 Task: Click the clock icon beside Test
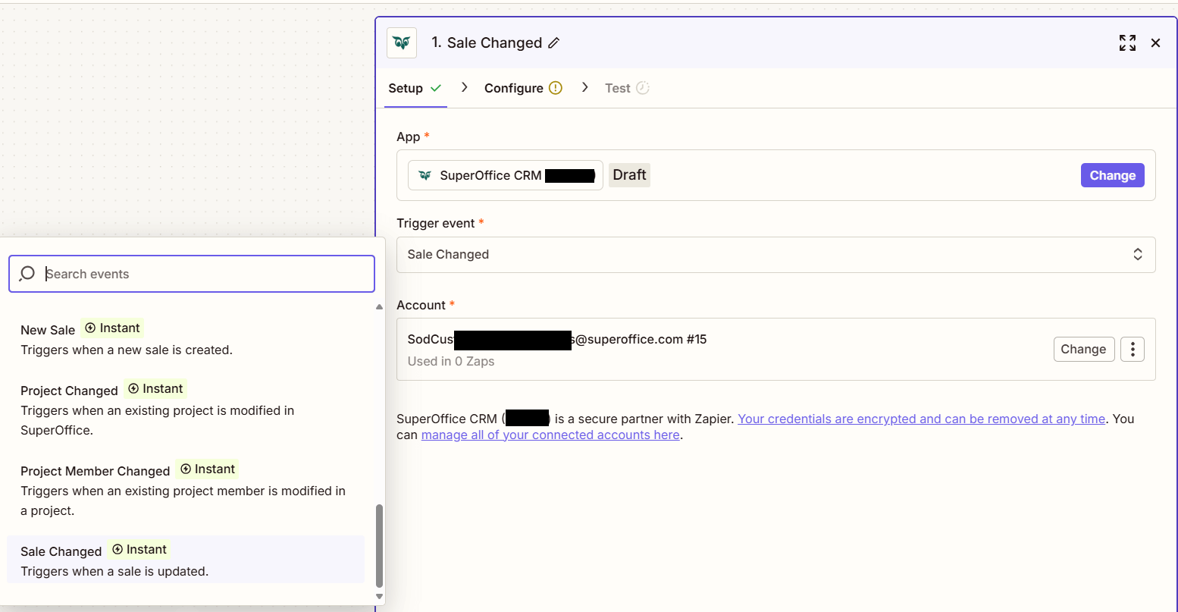click(x=643, y=88)
